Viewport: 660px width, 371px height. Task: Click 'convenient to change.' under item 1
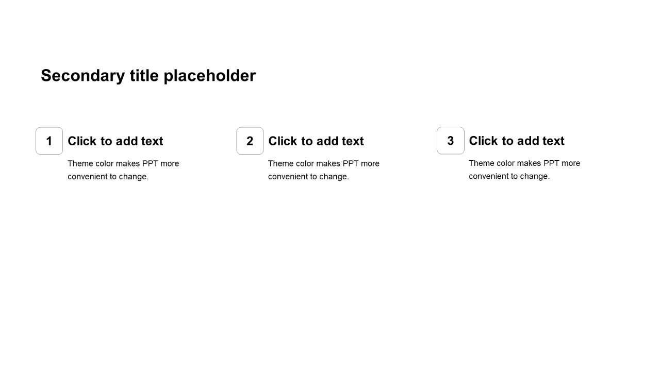[108, 177]
